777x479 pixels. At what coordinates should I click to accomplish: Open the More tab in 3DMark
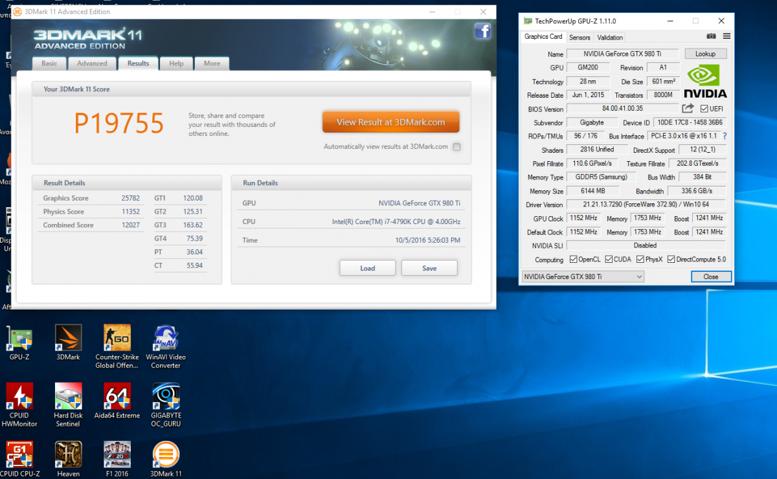pyautogui.click(x=212, y=63)
